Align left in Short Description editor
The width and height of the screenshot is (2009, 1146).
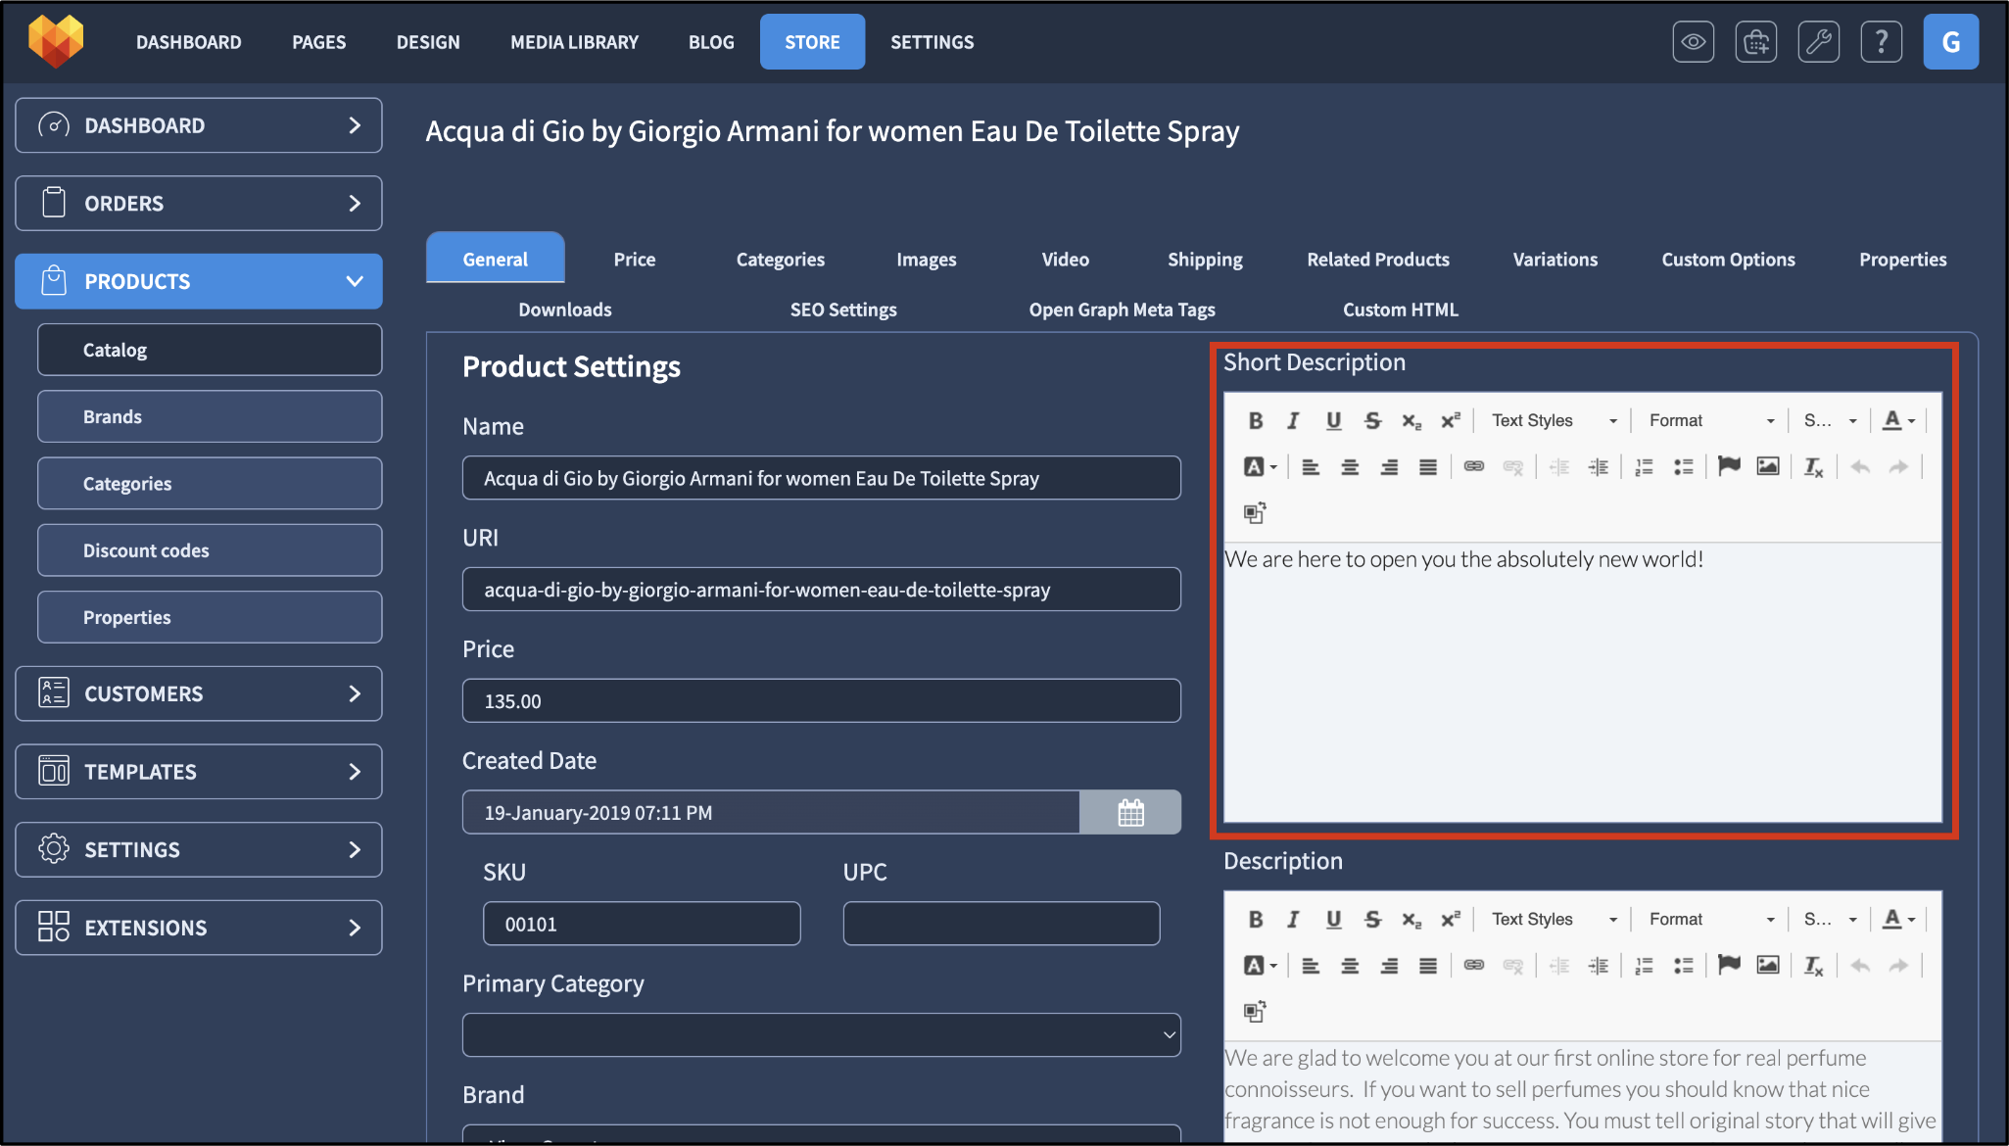click(x=1310, y=467)
